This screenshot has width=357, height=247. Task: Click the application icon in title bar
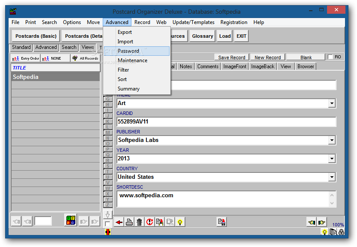click(x=13, y=12)
